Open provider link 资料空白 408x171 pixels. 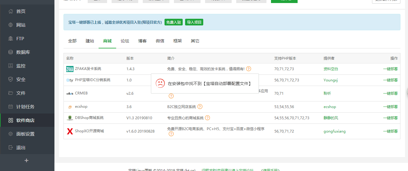point(331,69)
